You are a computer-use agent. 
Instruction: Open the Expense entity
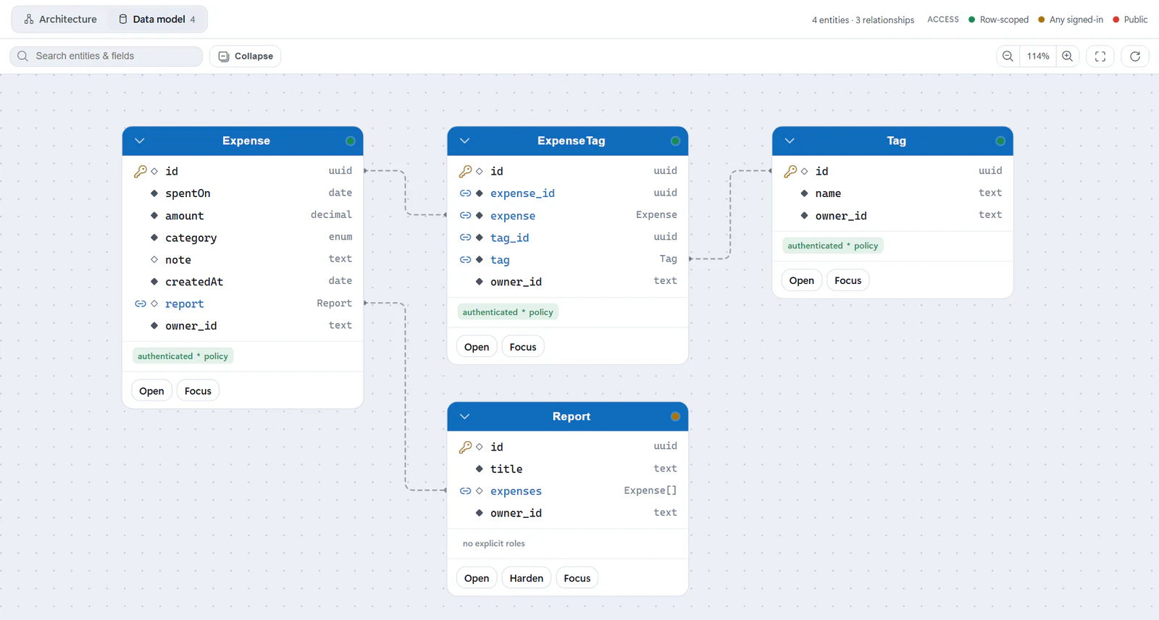tap(151, 391)
